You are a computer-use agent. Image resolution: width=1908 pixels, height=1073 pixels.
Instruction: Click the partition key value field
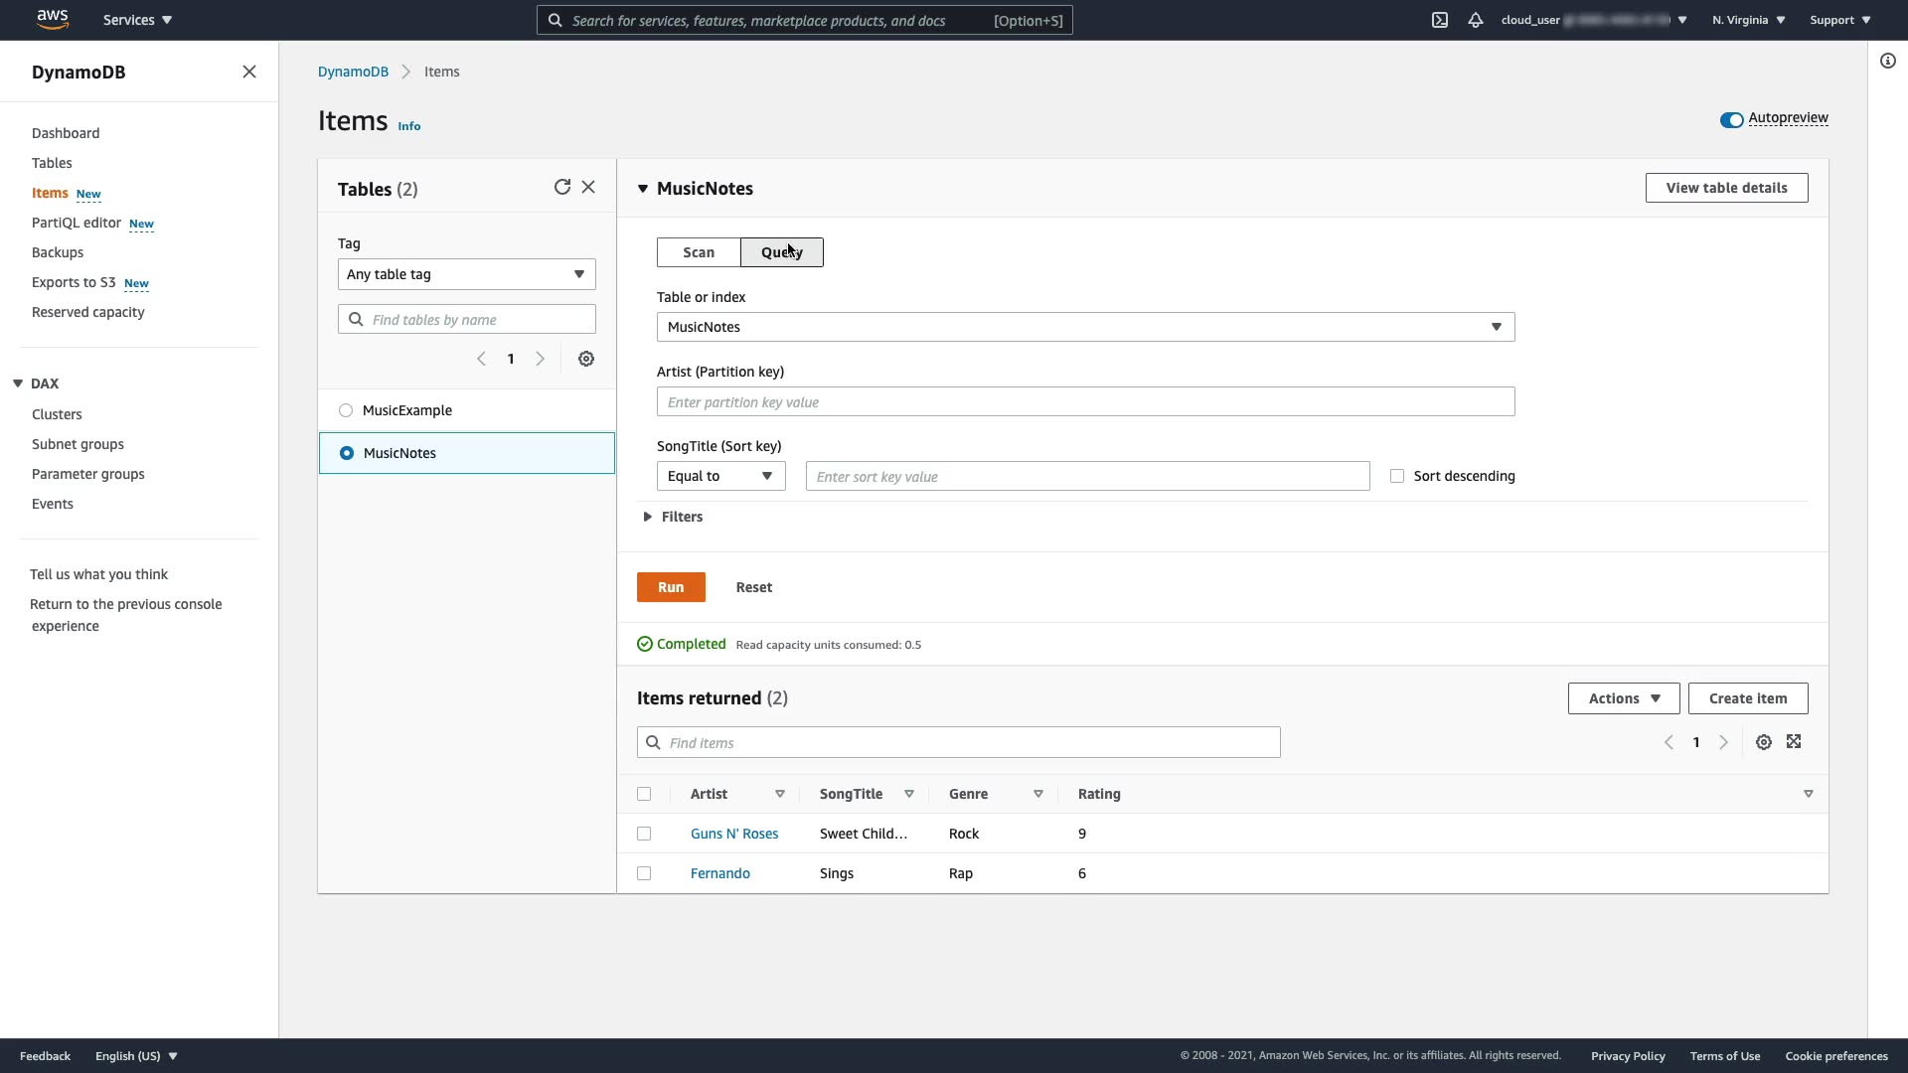click(x=1085, y=402)
